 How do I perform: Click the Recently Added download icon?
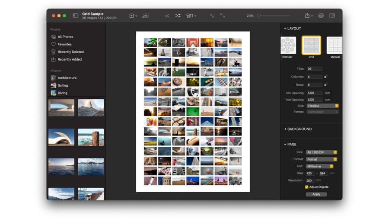(x=53, y=59)
